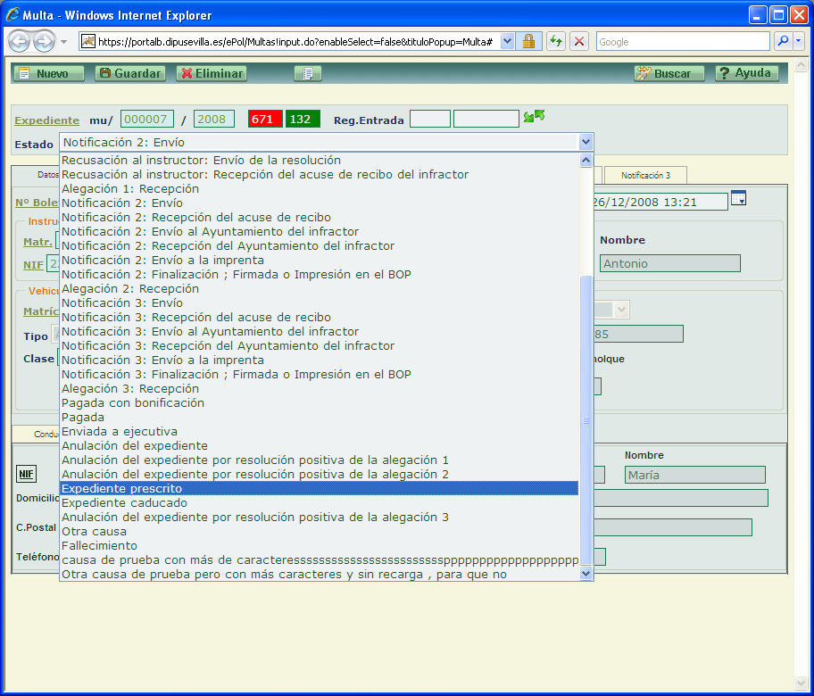Viewport: 814px width, 696px height.
Task: Open the calendar picker next to the date field
Action: (738, 199)
